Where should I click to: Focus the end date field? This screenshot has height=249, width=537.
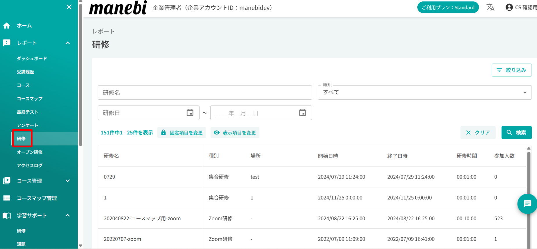pyautogui.click(x=261, y=113)
